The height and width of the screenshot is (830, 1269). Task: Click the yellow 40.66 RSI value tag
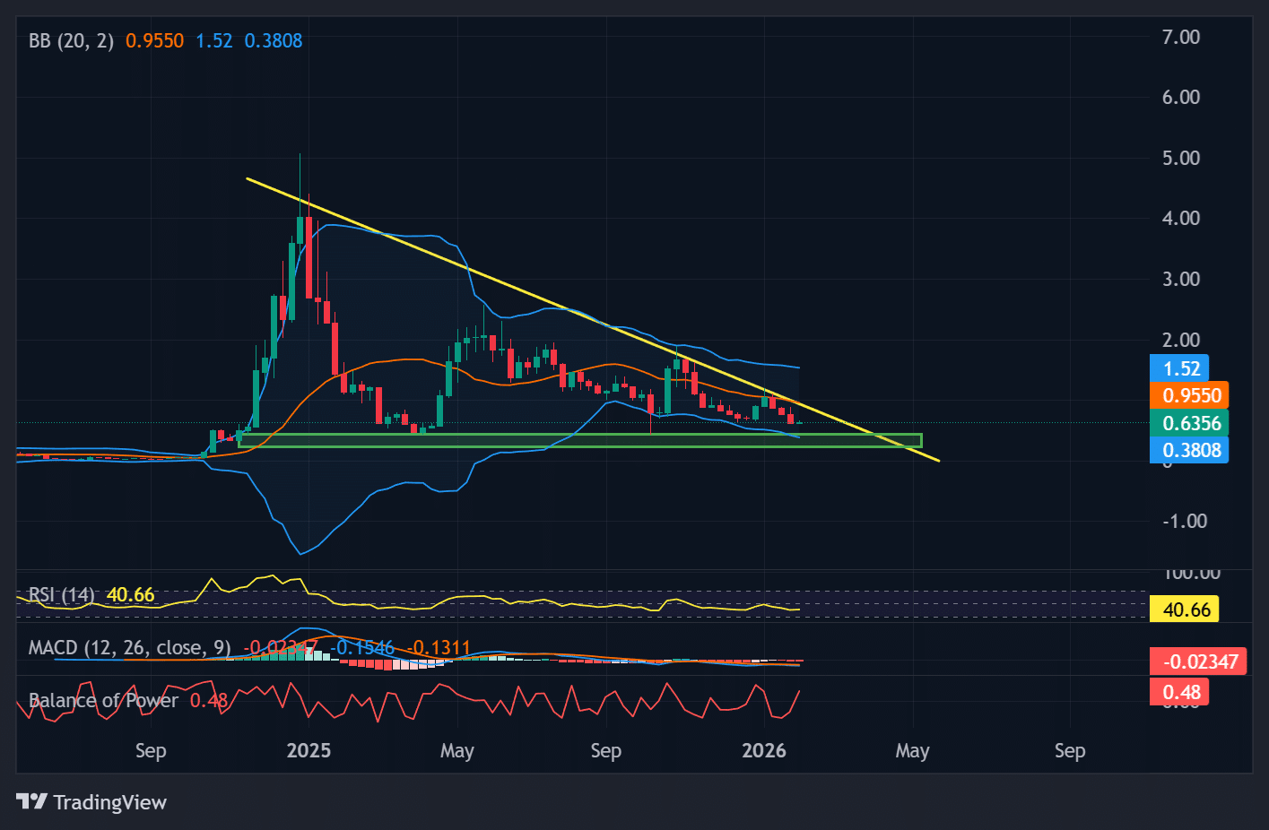(x=1186, y=610)
